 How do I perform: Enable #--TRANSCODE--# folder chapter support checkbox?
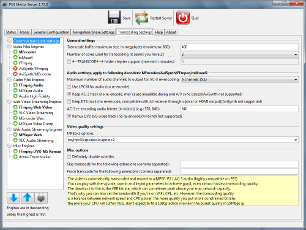point(69,61)
